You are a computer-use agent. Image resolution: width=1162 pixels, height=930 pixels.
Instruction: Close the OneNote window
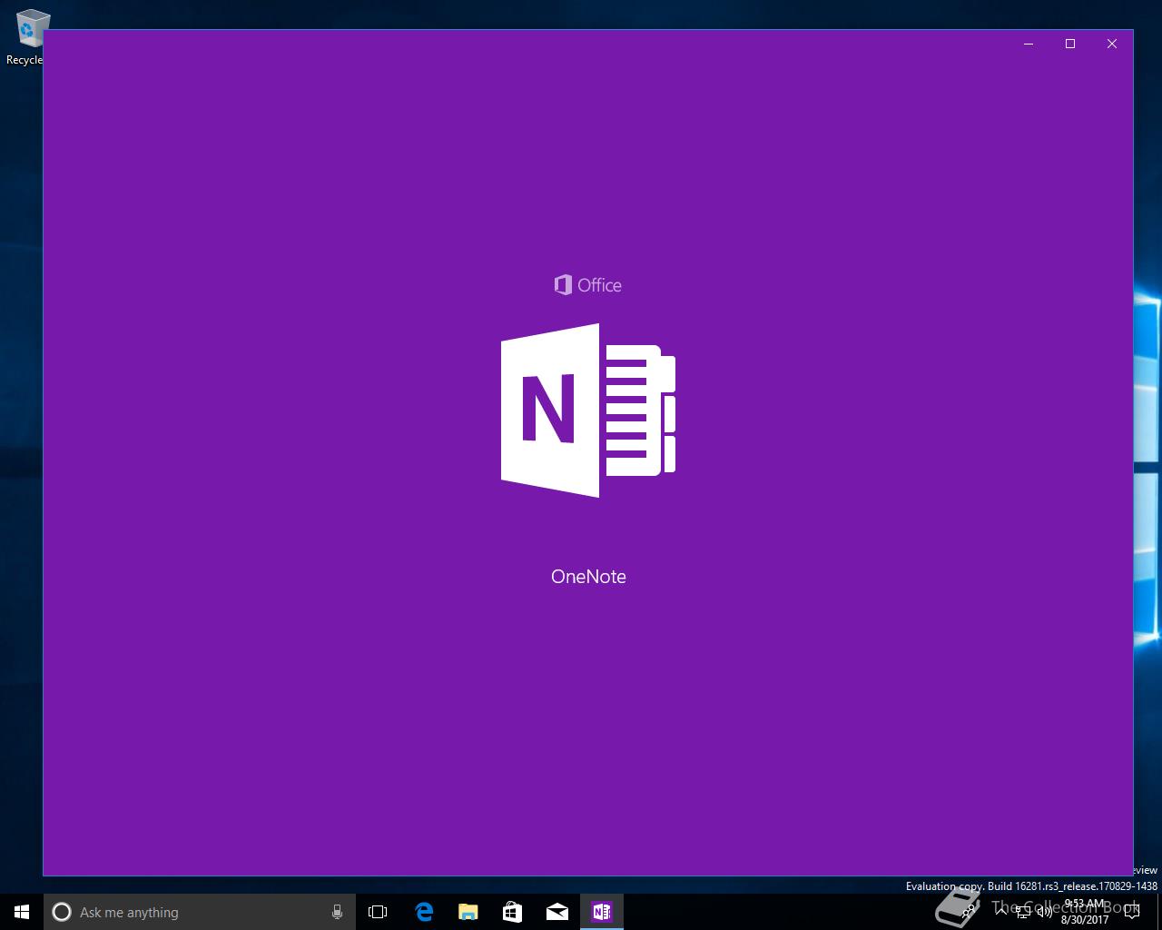[x=1112, y=44]
